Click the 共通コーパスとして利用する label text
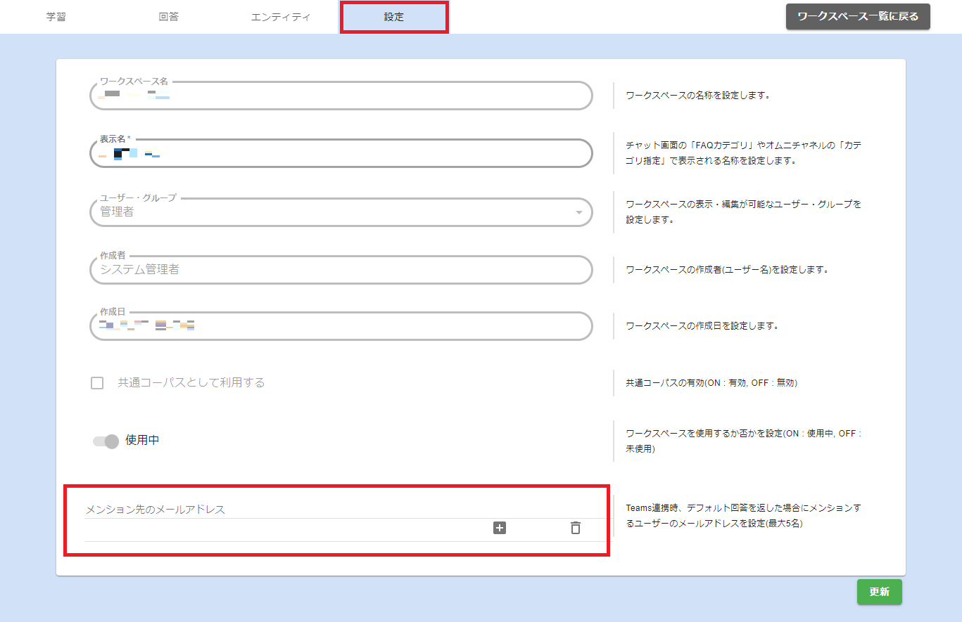The width and height of the screenshot is (962, 622). coord(191,383)
